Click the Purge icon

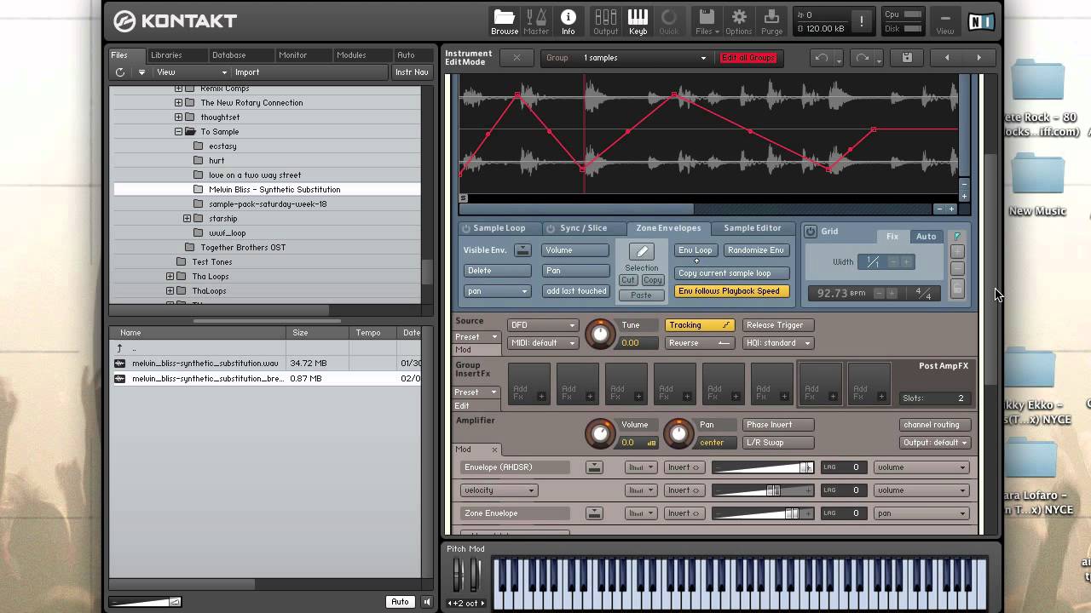[x=771, y=21]
